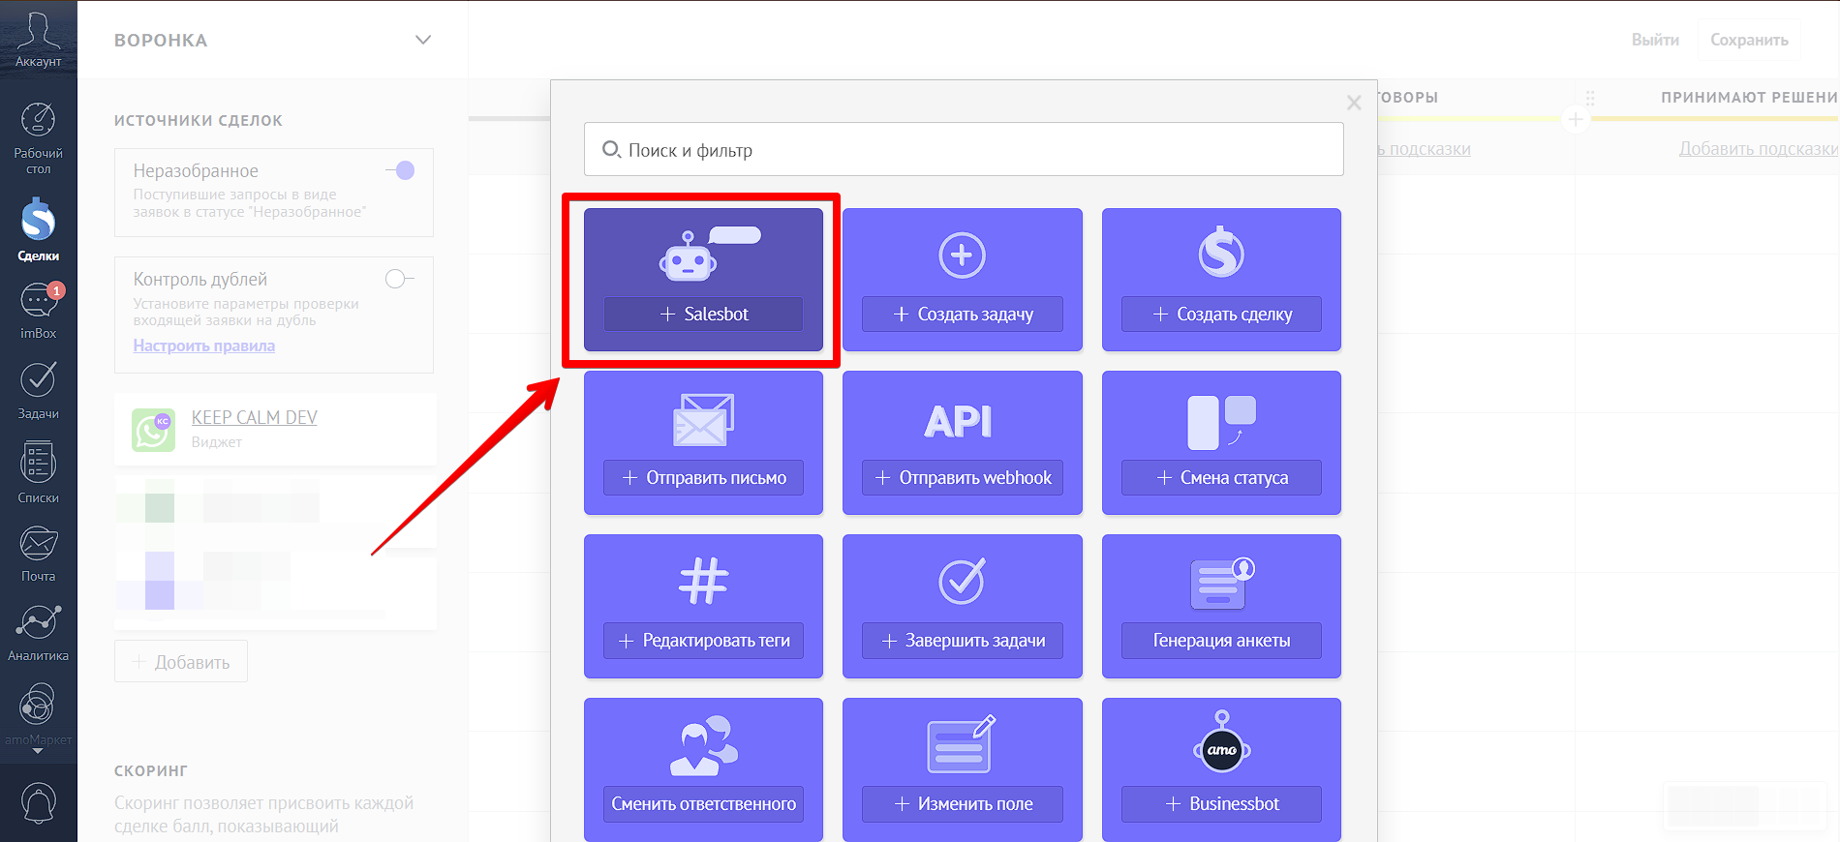Click the Генерация анкеты button
Viewport: 1840px width, 842px height.
[1221, 640]
